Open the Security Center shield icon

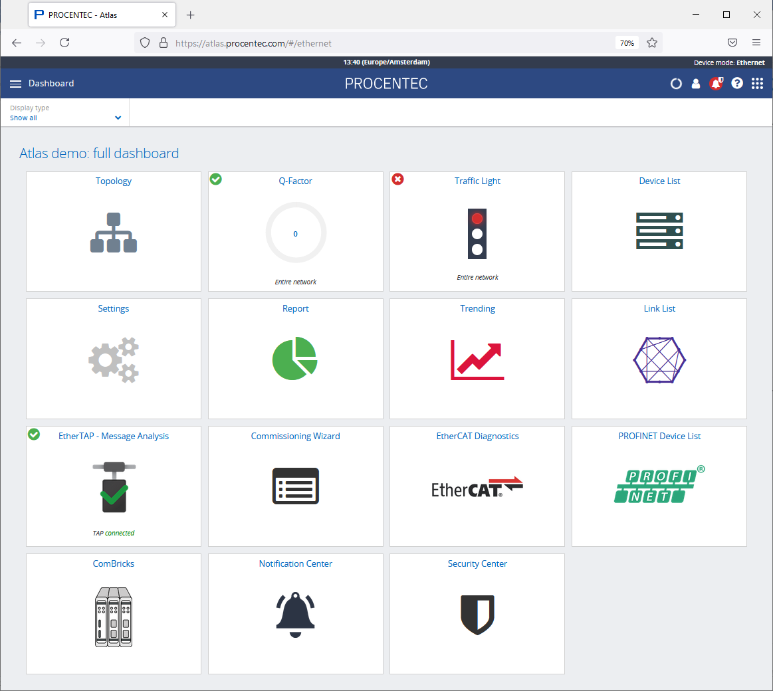coord(477,615)
